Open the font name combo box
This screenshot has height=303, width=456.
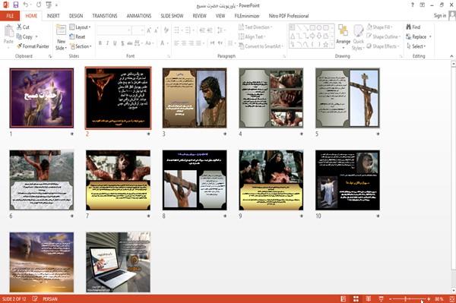pyautogui.click(x=114, y=30)
